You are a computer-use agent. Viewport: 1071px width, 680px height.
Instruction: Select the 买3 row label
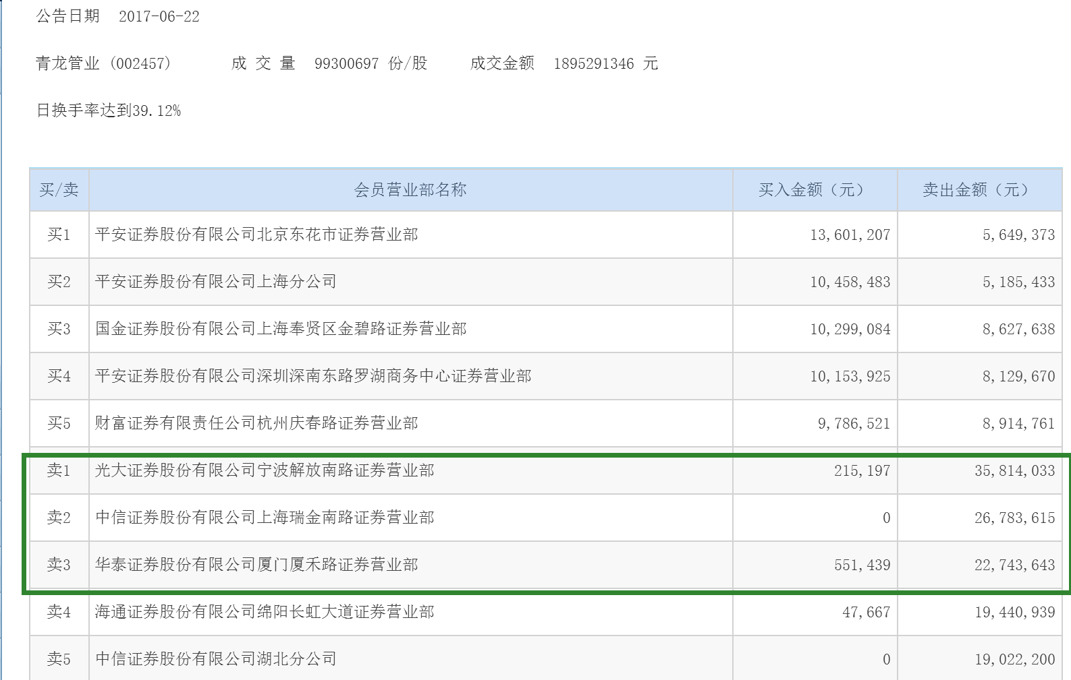59,329
